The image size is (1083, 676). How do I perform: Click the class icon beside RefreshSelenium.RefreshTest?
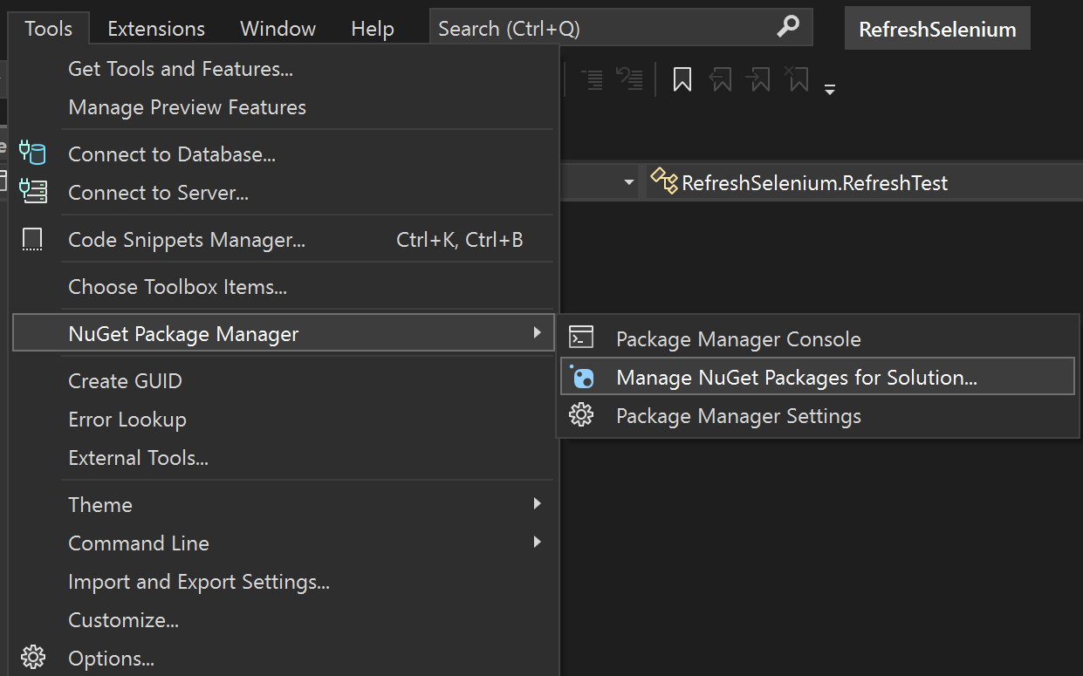pos(663,181)
